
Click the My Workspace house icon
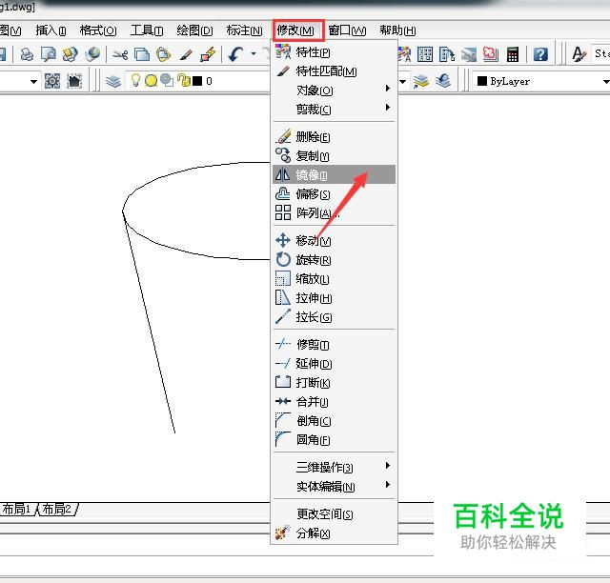[74, 81]
